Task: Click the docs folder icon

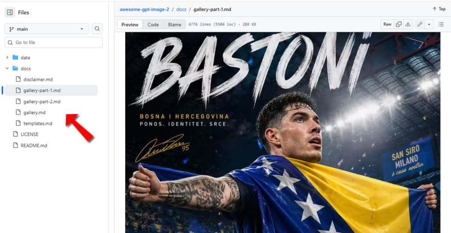Action: click(15, 69)
